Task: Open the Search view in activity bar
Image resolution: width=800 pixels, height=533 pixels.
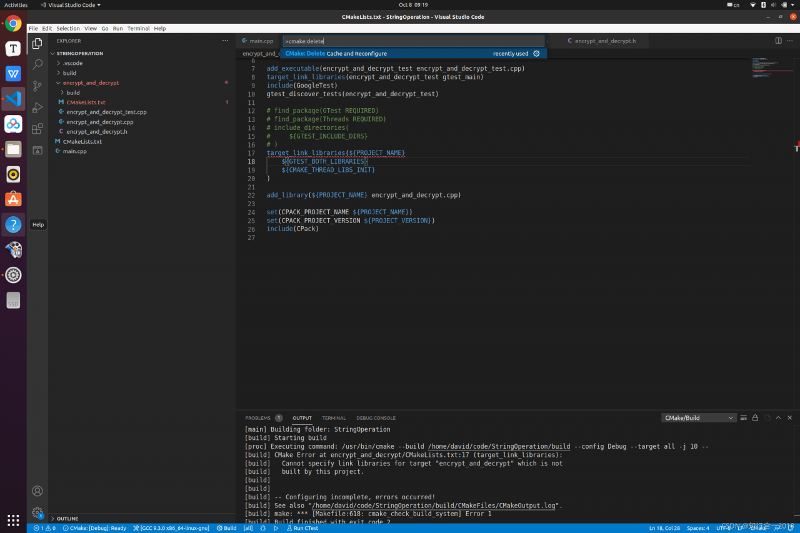Action: pyautogui.click(x=37, y=64)
